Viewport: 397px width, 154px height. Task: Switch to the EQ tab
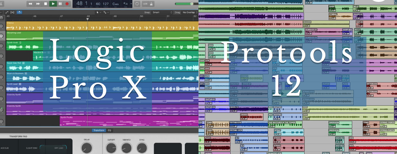(109, 130)
